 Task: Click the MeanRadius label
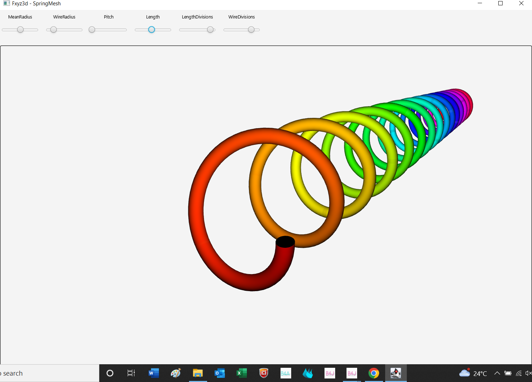coord(20,17)
